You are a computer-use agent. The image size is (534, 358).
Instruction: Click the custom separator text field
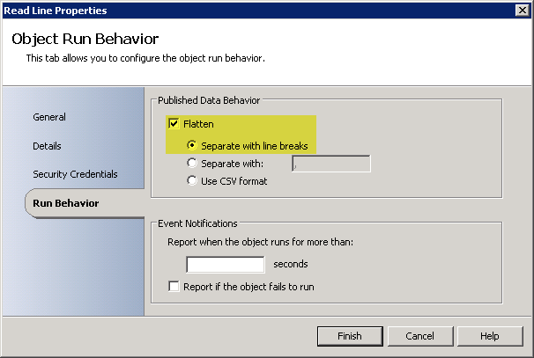(330, 164)
